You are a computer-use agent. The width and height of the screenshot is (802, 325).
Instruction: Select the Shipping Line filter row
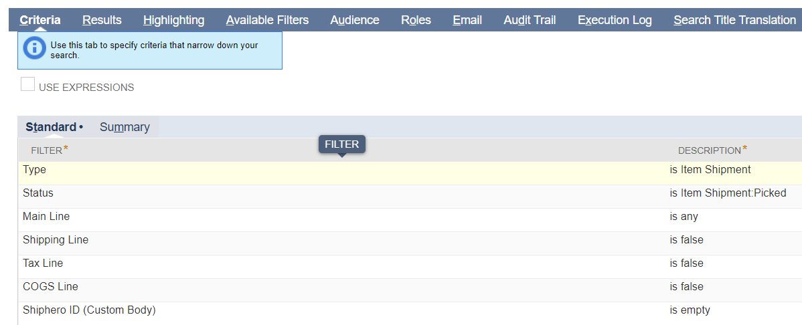(x=56, y=240)
